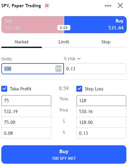Click the Stop Loss dollar field 128.00
Viewport: 128px width, 166px height.
[101, 122]
